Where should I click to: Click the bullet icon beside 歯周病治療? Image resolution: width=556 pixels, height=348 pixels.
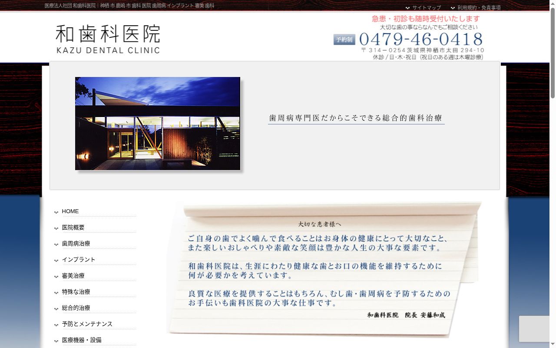[x=56, y=244]
